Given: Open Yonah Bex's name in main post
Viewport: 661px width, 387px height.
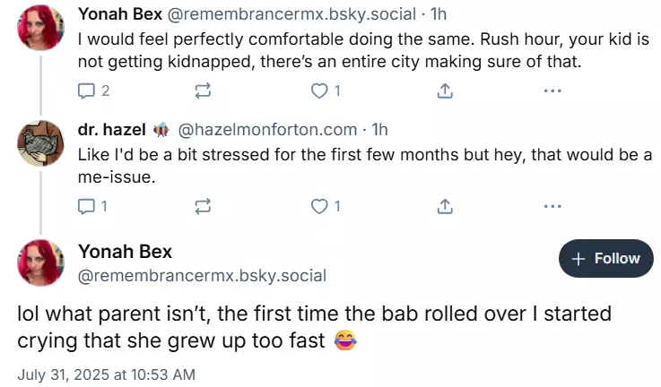Looking at the screenshot, I should click(125, 252).
